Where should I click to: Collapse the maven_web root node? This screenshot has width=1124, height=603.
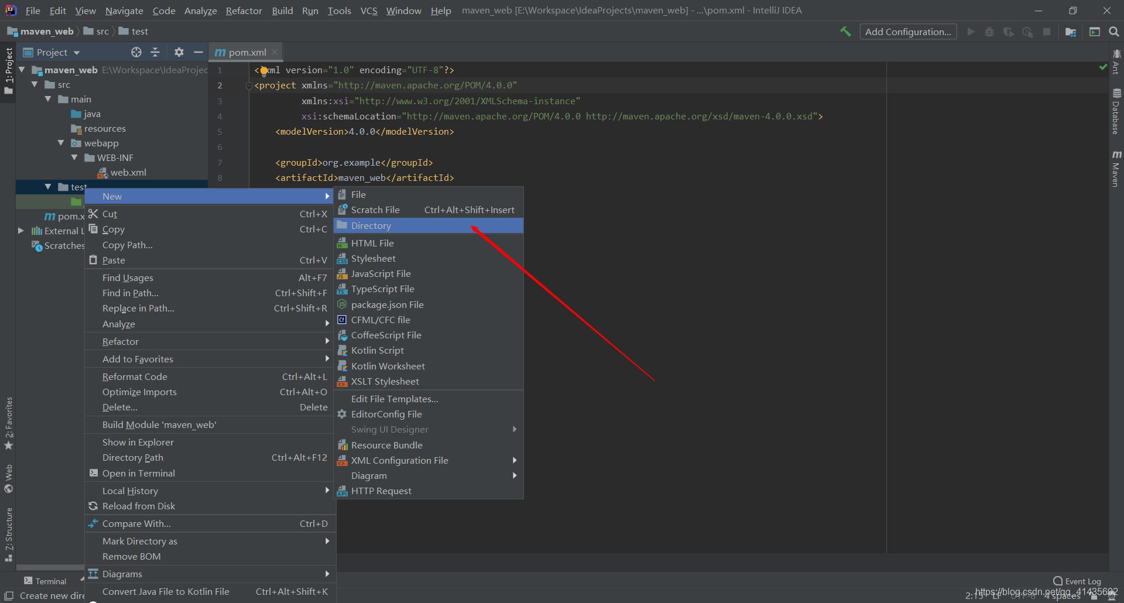point(22,70)
